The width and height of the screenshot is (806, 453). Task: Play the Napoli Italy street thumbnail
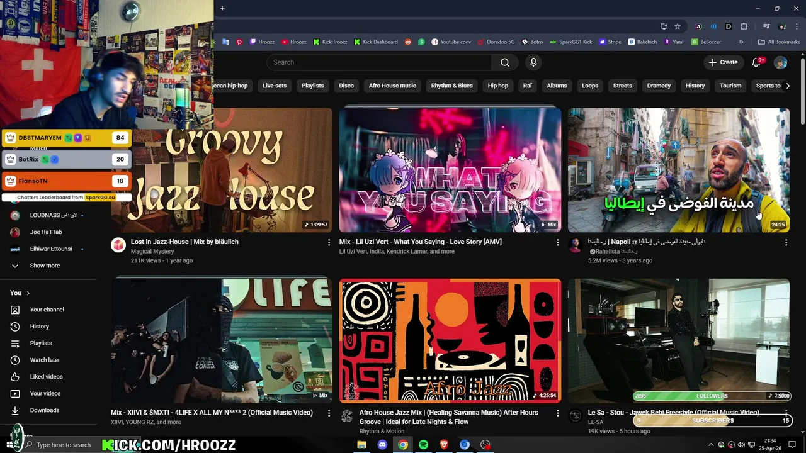coord(679,170)
